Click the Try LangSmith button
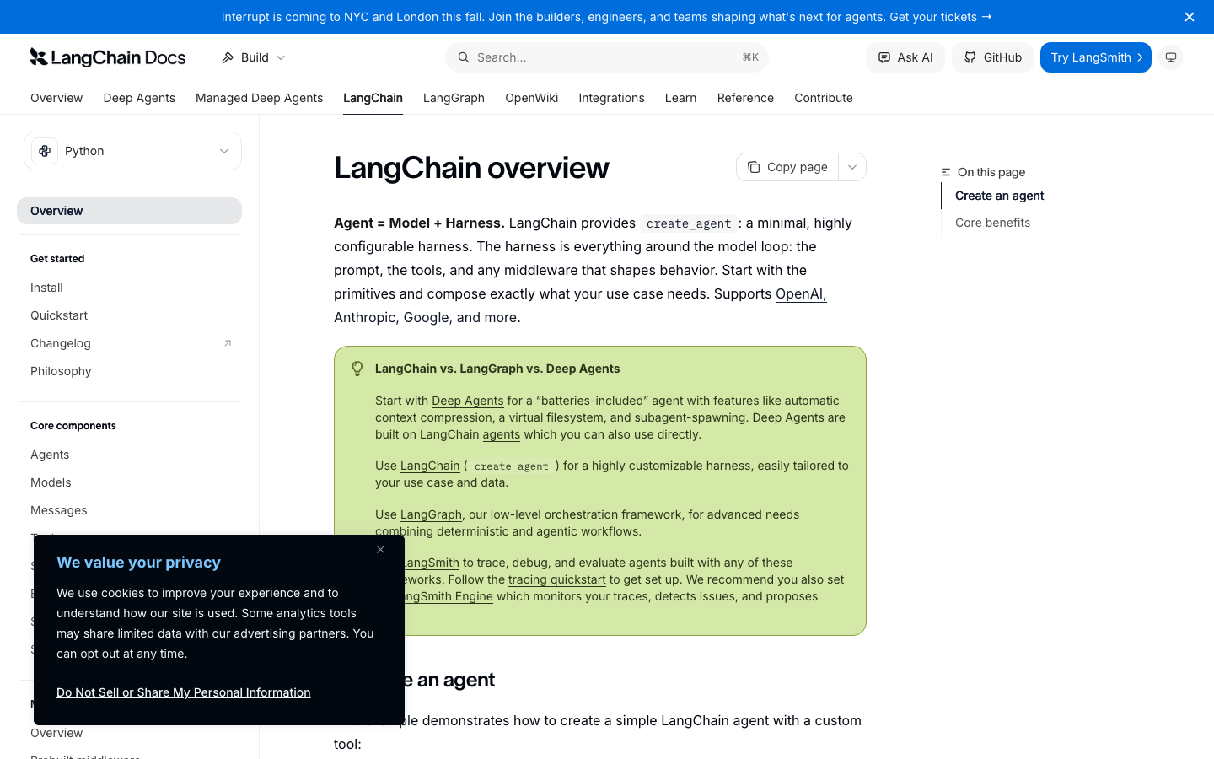The width and height of the screenshot is (1214, 759). click(x=1096, y=57)
